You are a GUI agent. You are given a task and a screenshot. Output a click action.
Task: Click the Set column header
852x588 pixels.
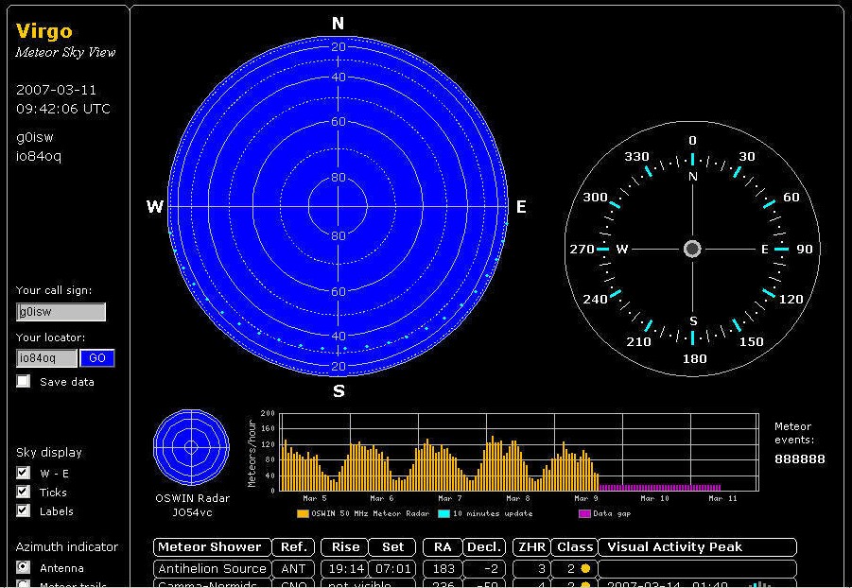click(392, 547)
